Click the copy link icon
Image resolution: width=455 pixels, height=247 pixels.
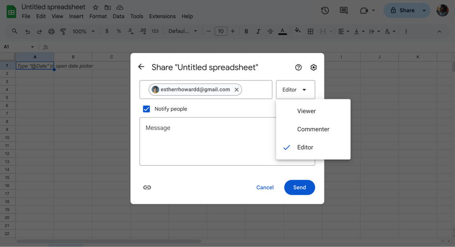tap(147, 188)
